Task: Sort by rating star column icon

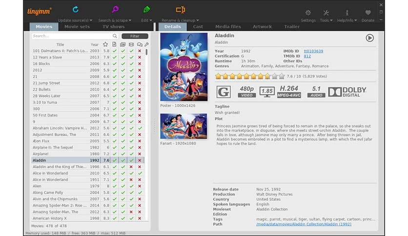Action: pyautogui.click(x=105, y=44)
